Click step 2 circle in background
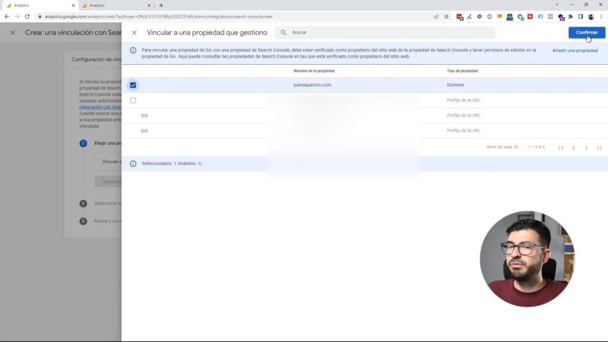Viewport: 608px width, 342px height. click(x=83, y=204)
